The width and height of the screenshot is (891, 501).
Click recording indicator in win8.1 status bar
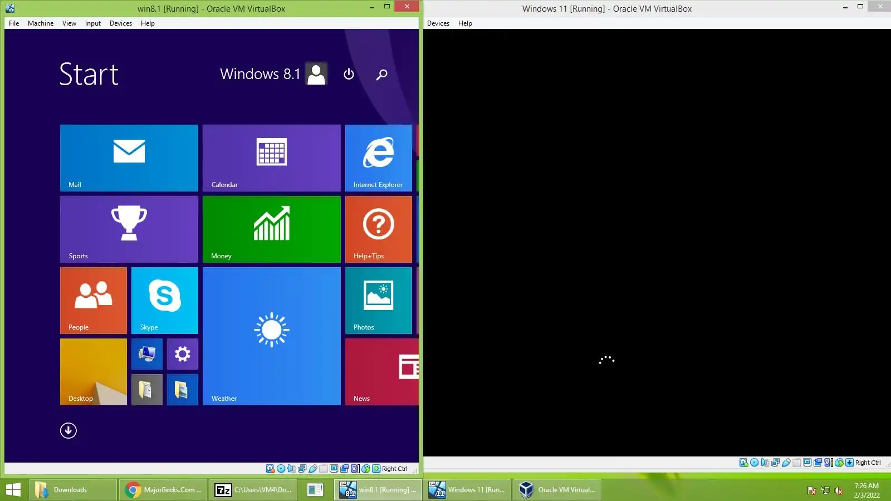pyautogui.click(x=344, y=469)
